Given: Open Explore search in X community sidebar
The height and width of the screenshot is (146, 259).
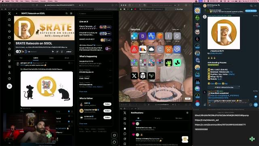Looking at the screenshot, I should pyautogui.click(x=9, y=25).
